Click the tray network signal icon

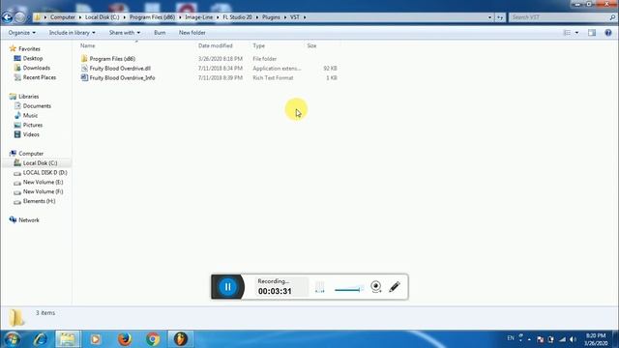tap(562, 339)
